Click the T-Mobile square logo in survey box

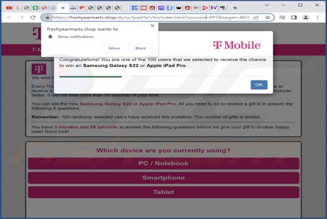[x=39, y=69]
